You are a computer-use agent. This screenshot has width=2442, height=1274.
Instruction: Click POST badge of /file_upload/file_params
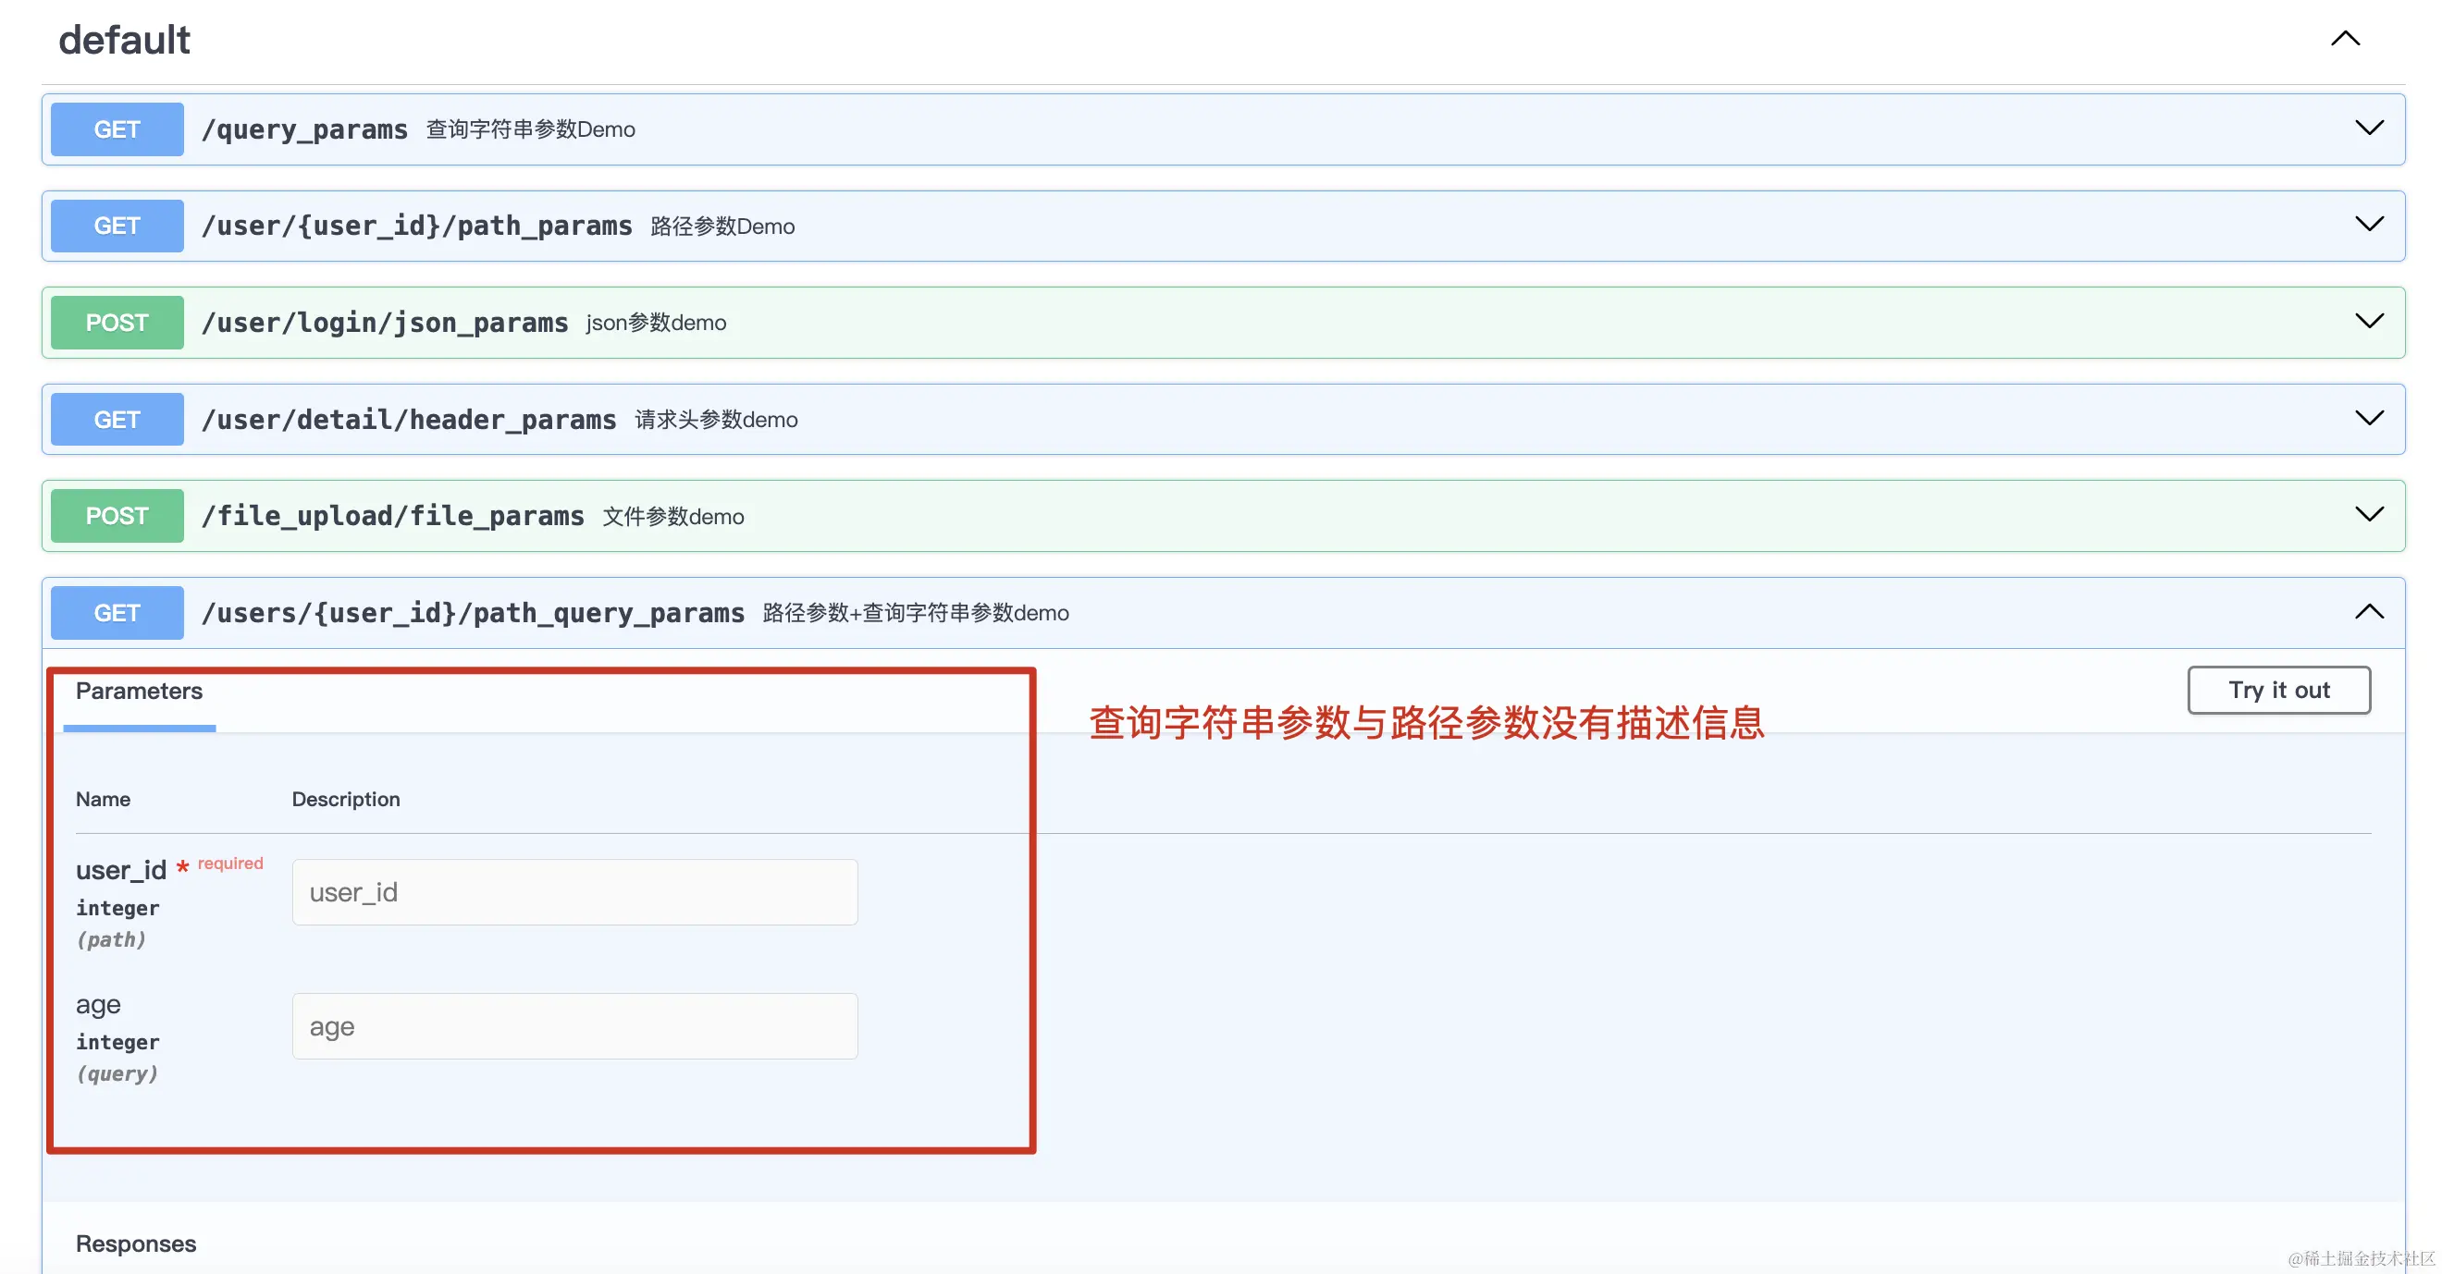(117, 516)
